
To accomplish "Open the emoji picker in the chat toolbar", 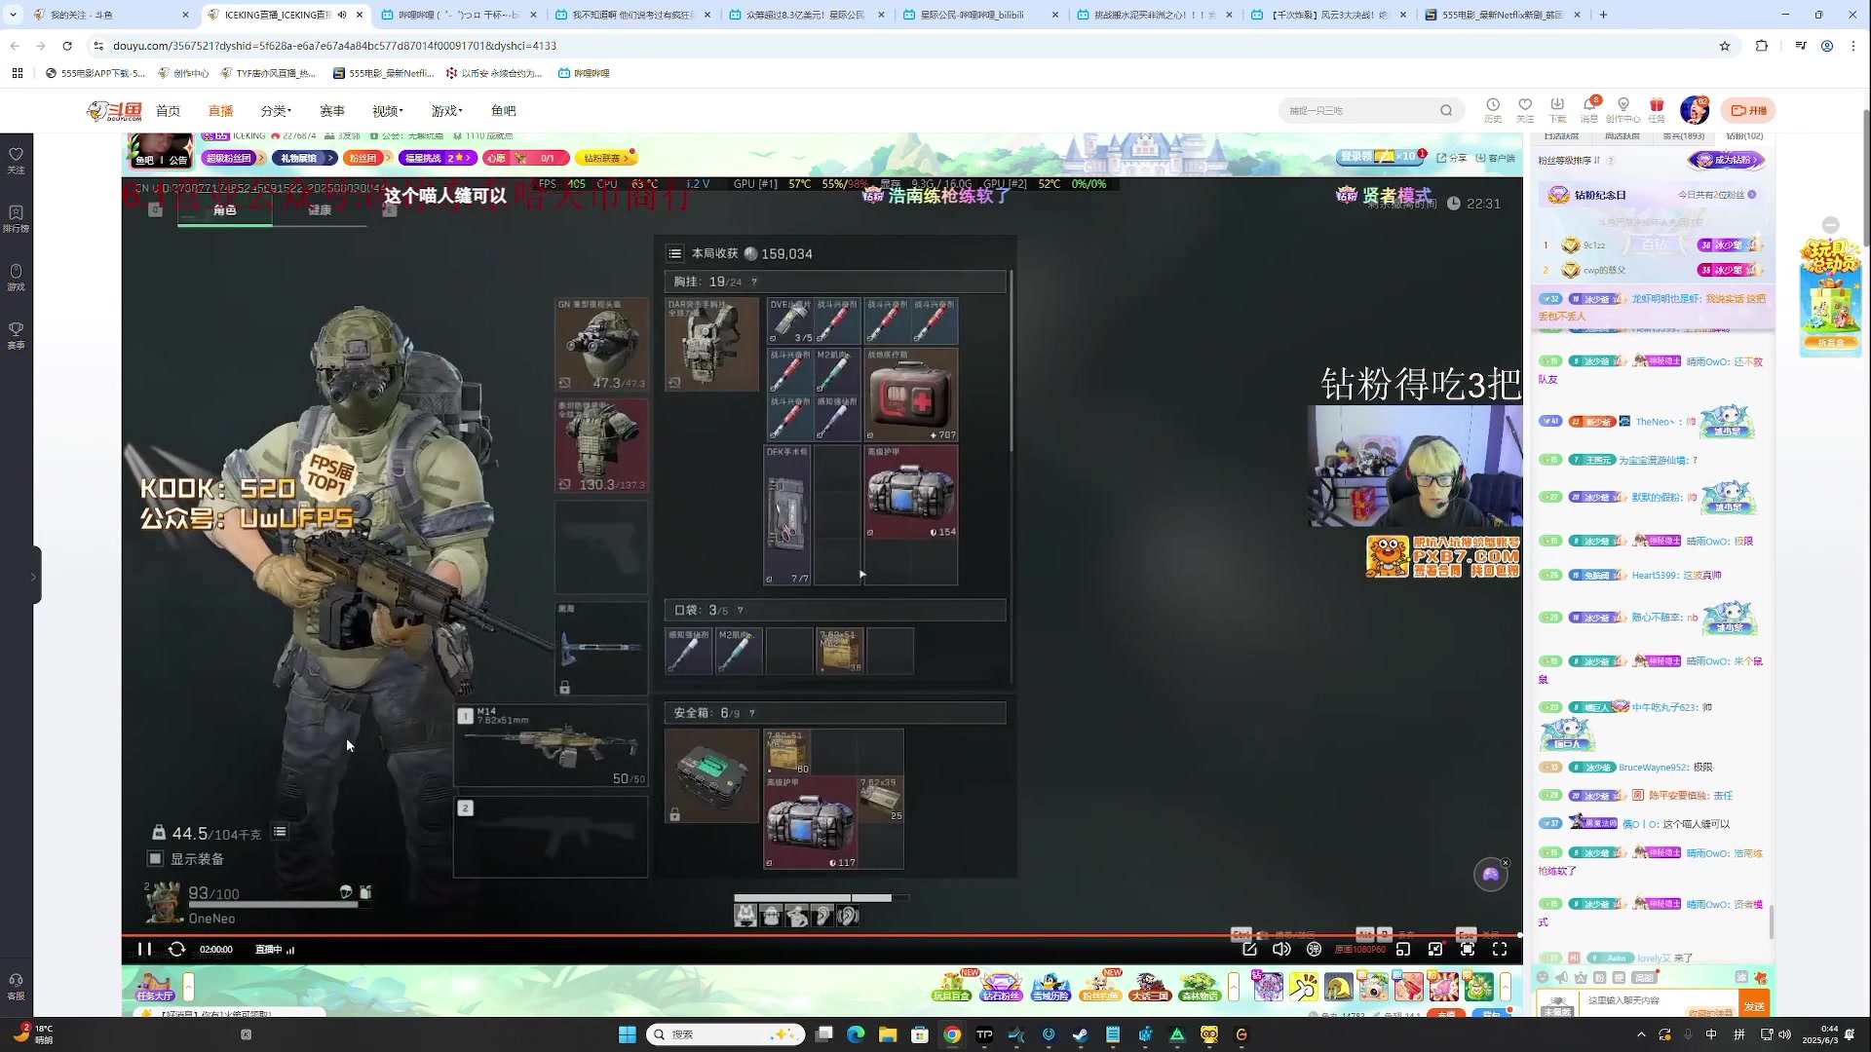I will point(1543,977).
